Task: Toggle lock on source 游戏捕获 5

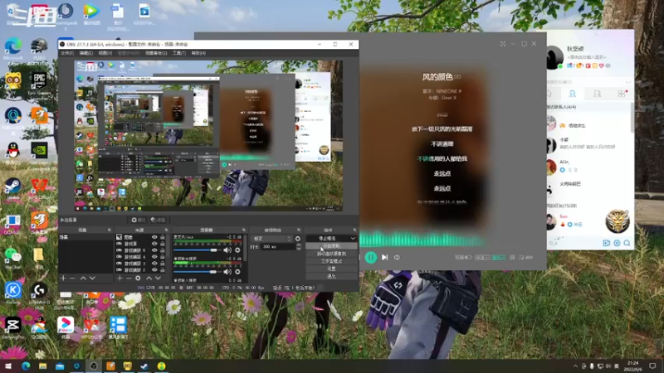Action: point(163,250)
